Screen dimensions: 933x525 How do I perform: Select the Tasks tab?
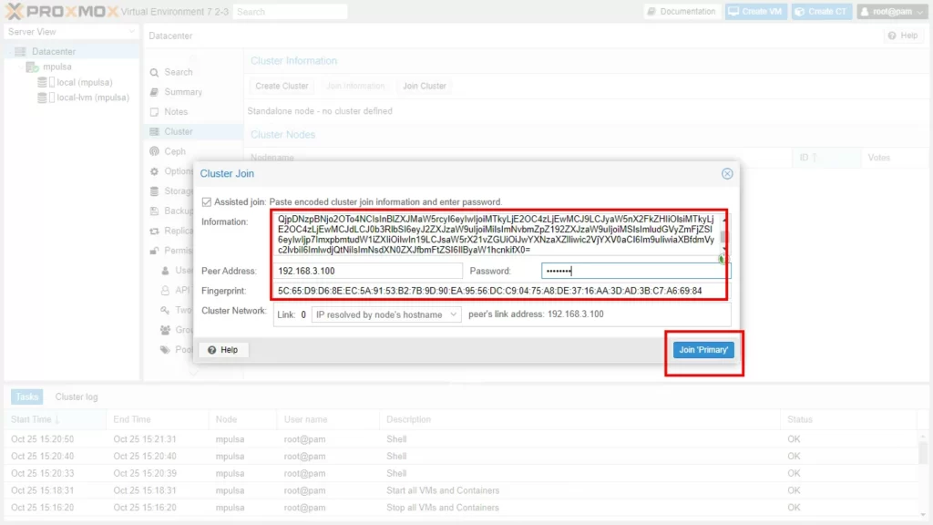(26, 397)
